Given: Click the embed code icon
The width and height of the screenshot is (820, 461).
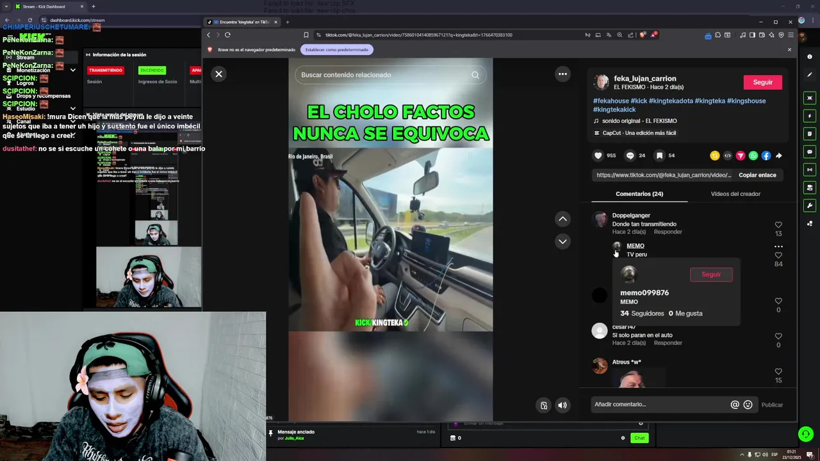Looking at the screenshot, I should click(x=728, y=156).
